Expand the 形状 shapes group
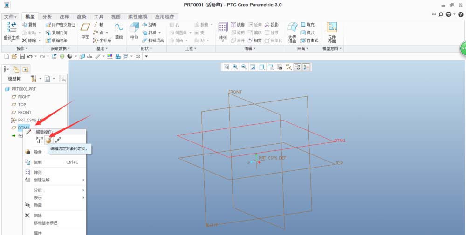Viewport: 466px width, 235px height. click(146, 48)
